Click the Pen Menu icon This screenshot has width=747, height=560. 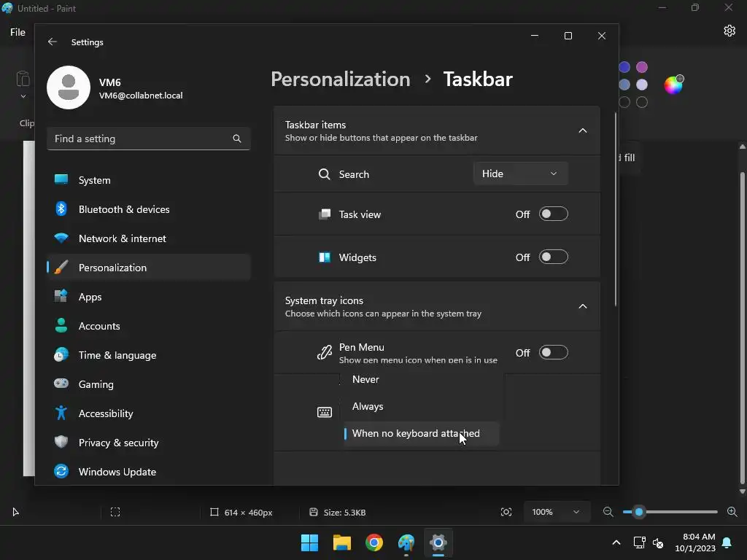pos(325,352)
